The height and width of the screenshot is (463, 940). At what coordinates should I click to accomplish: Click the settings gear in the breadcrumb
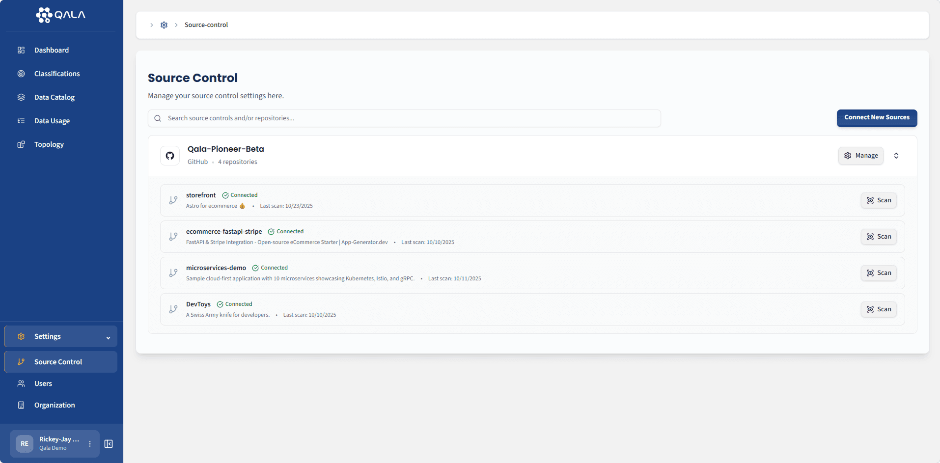click(164, 25)
